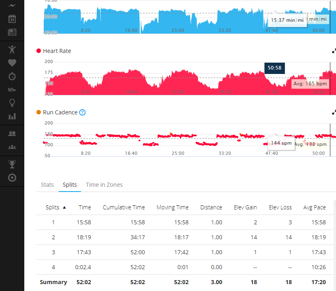The image size is (336, 291).
Task: Click the Avg Pace column header
Action: [314, 207]
